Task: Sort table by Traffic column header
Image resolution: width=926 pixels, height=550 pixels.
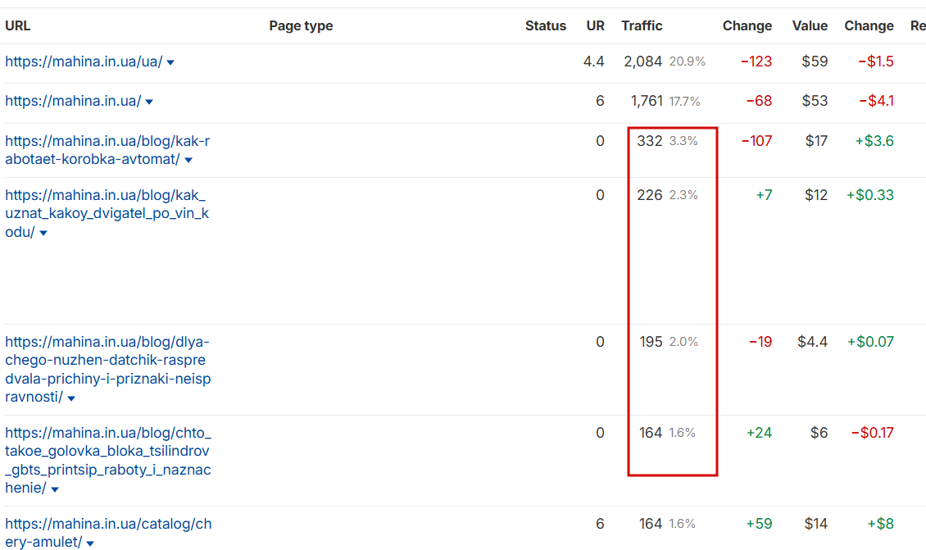Action: point(642,25)
